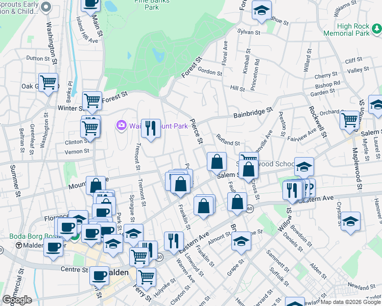Open the school marker beside Almont St

241,242
